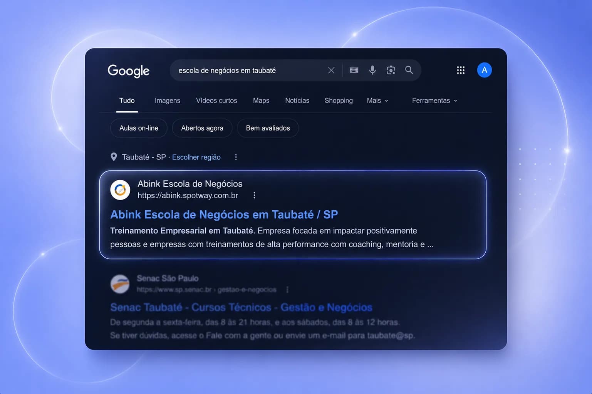Click the https://abink.spotway.com.br URL text
The height and width of the screenshot is (394, 592).
coord(188,195)
